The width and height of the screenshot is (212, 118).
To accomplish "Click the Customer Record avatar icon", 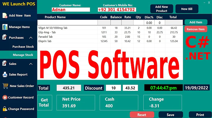I will coord(5,98).
